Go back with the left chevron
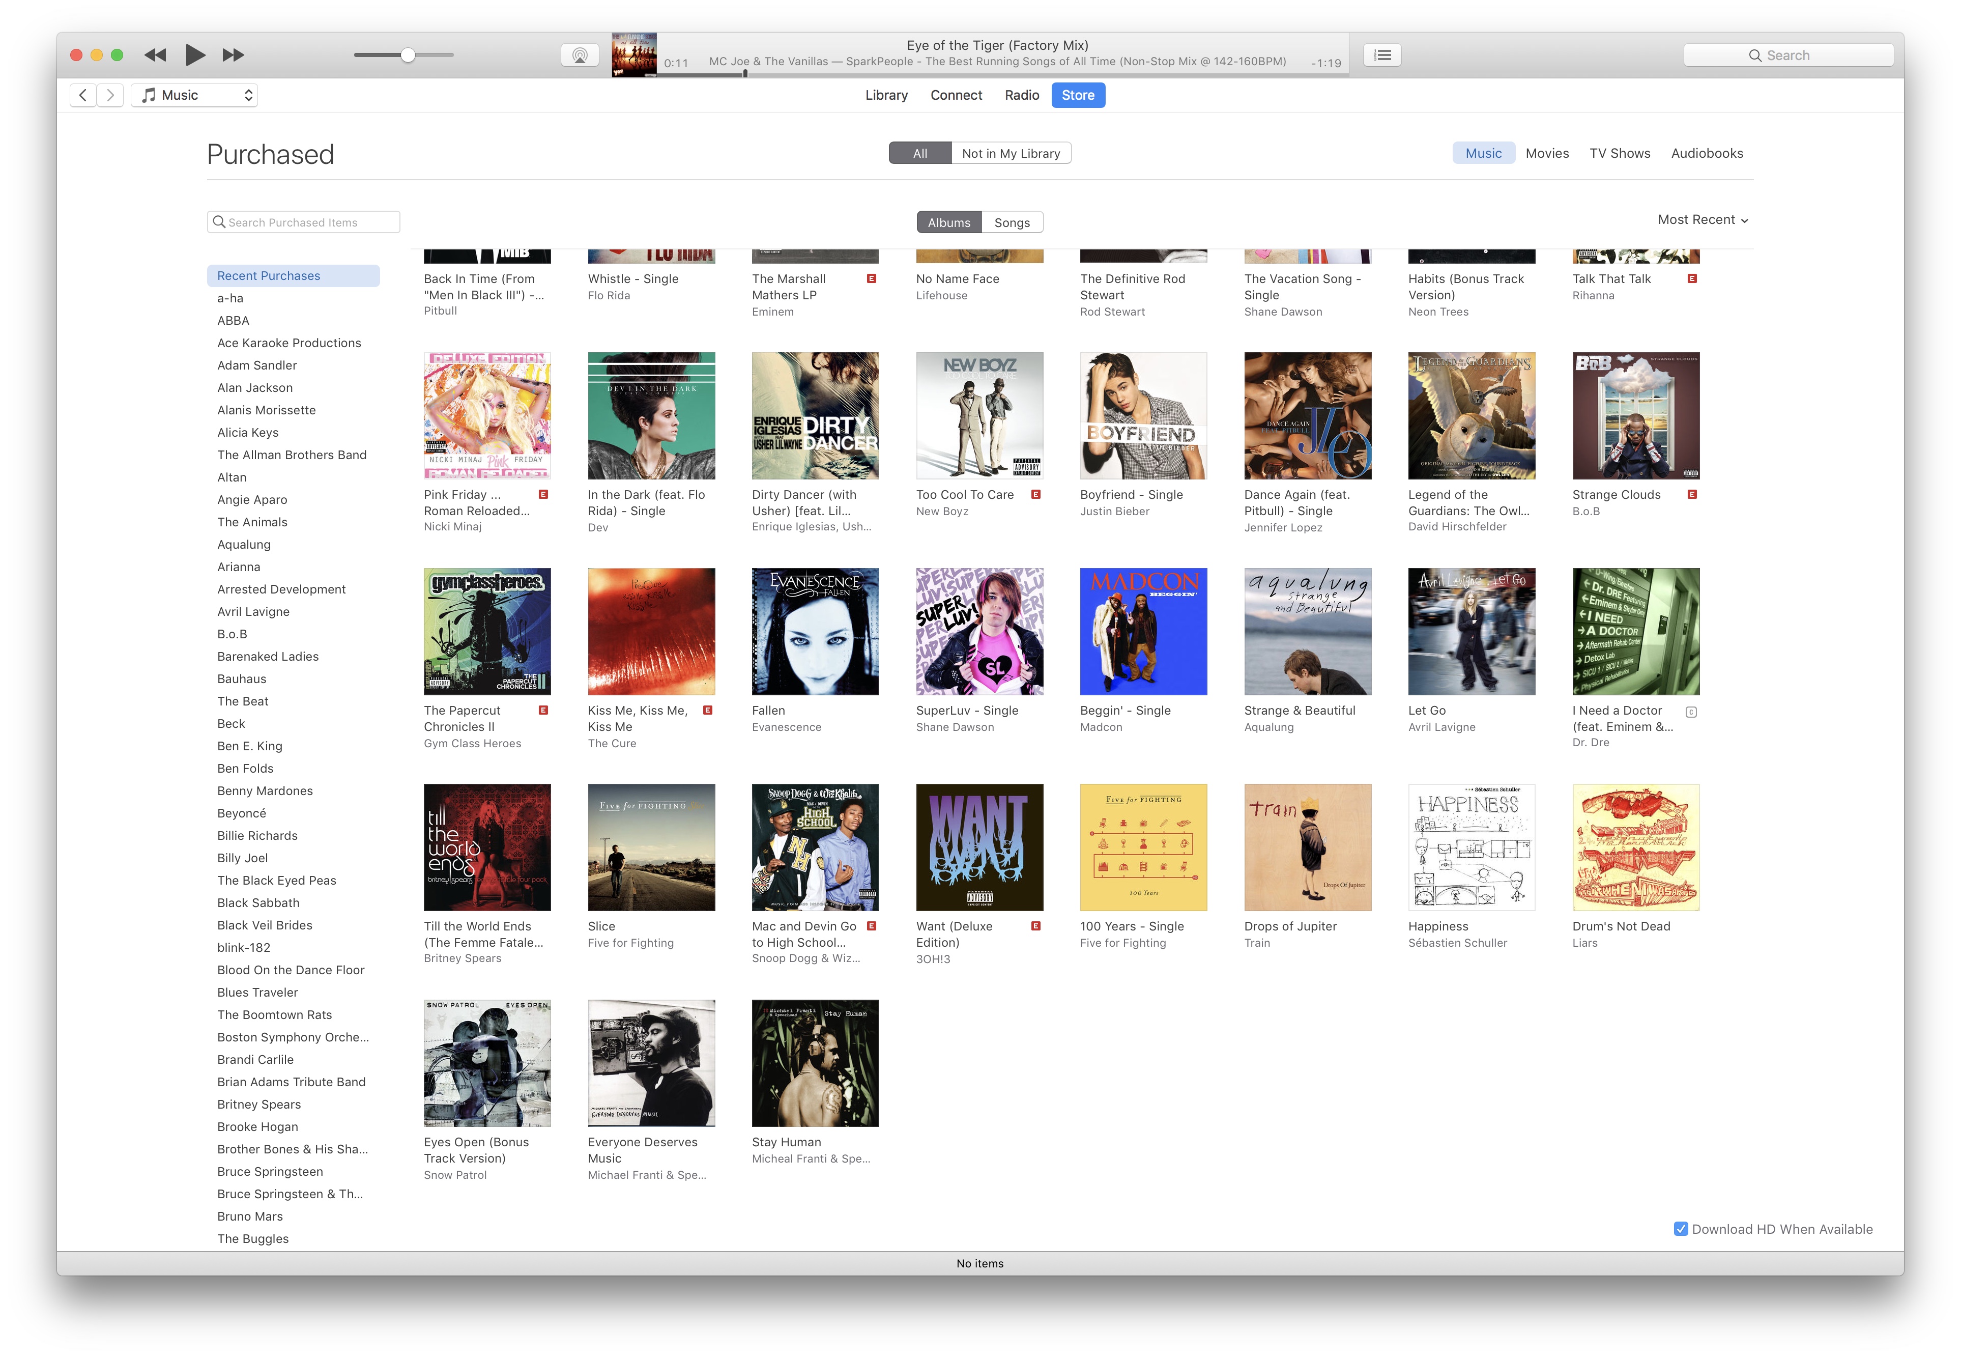Viewport: 1961px width, 1357px height. 82,95
